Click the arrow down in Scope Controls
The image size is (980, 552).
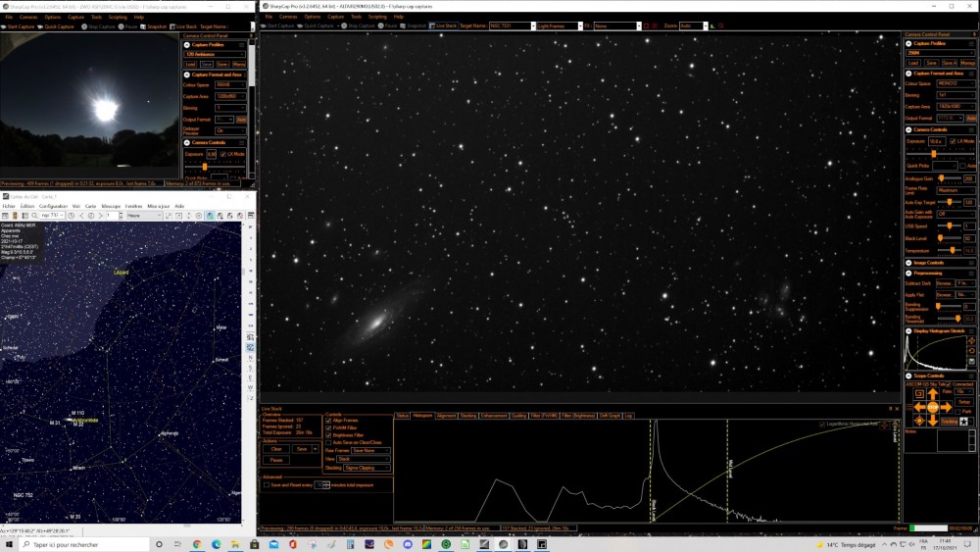pyautogui.click(x=933, y=420)
